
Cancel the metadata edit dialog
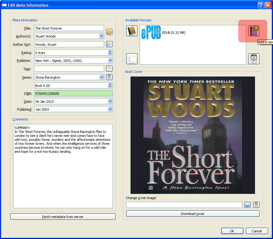pyautogui.click(x=257, y=231)
